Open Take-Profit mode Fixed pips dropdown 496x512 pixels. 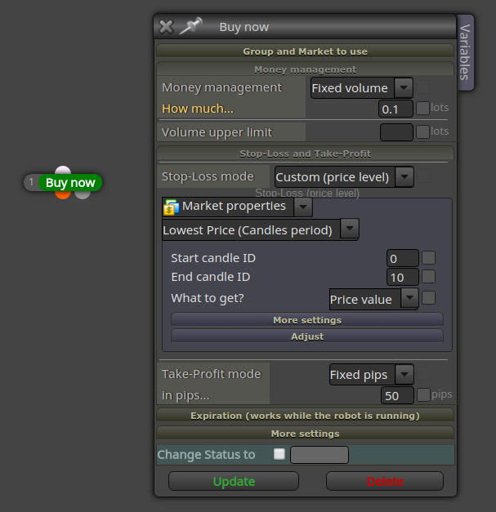click(372, 375)
